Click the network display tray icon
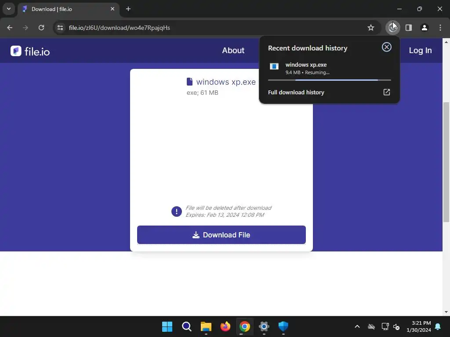This screenshot has height=337, width=450. [x=385, y=326]
